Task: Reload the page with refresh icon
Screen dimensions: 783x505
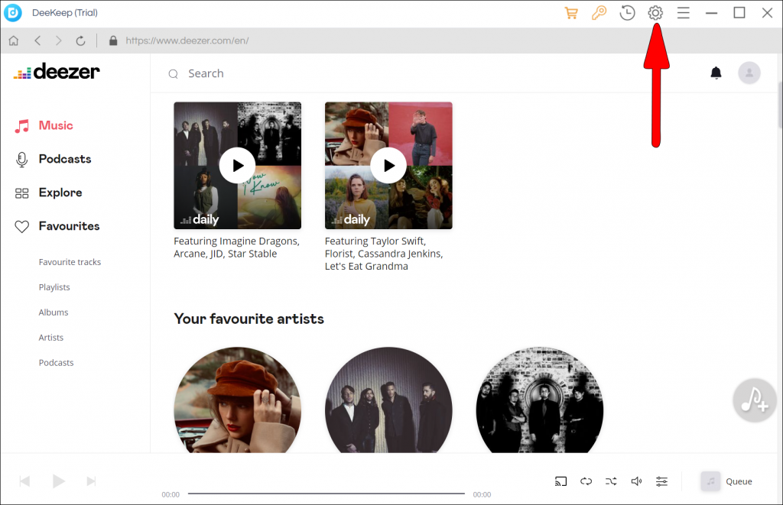Action: [x=80, y=40]
